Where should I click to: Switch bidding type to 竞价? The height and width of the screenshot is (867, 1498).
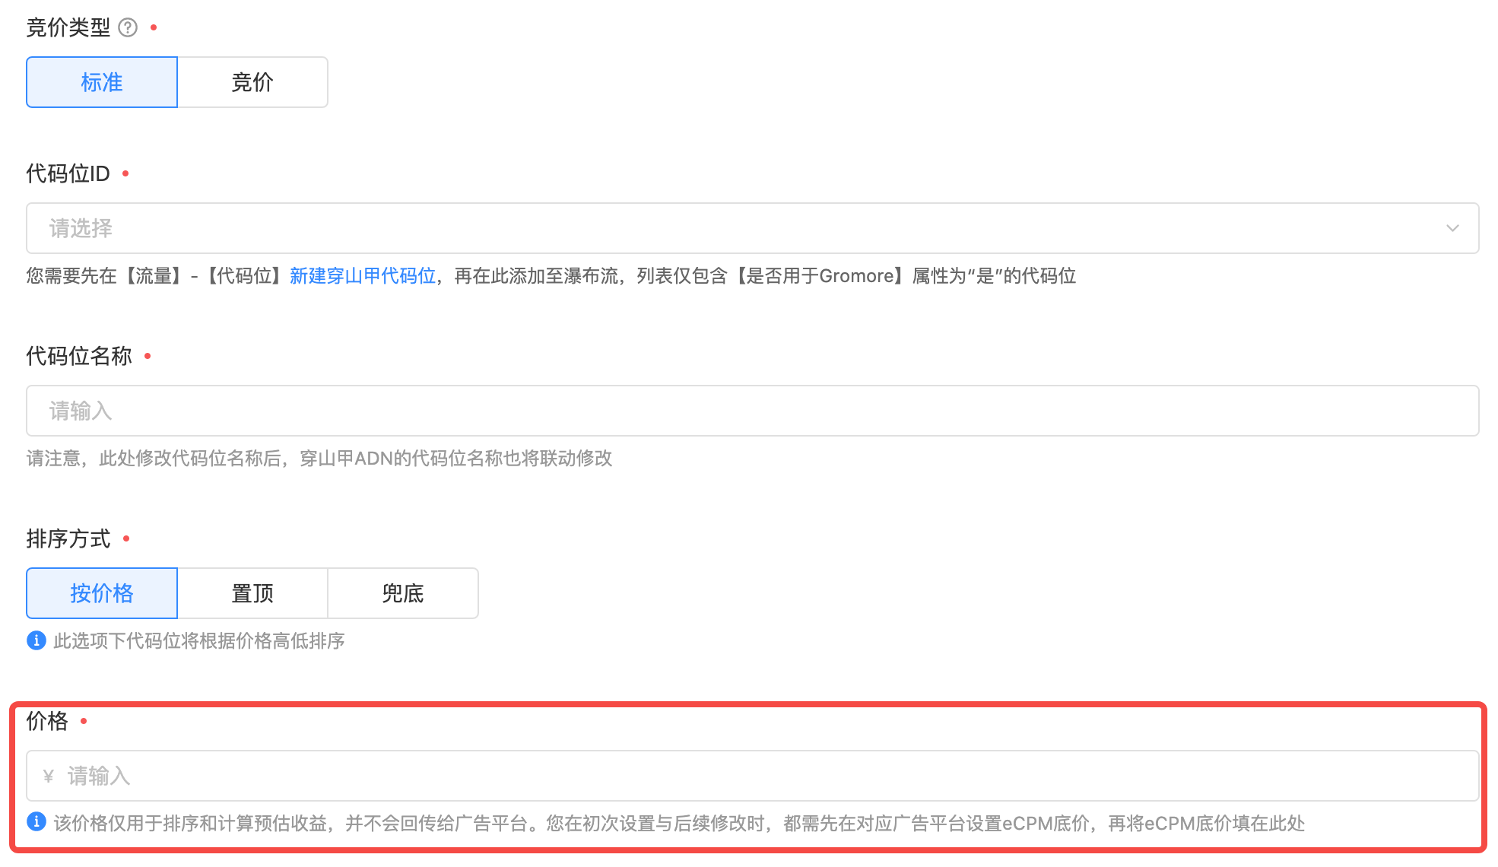tap(252, 82)
